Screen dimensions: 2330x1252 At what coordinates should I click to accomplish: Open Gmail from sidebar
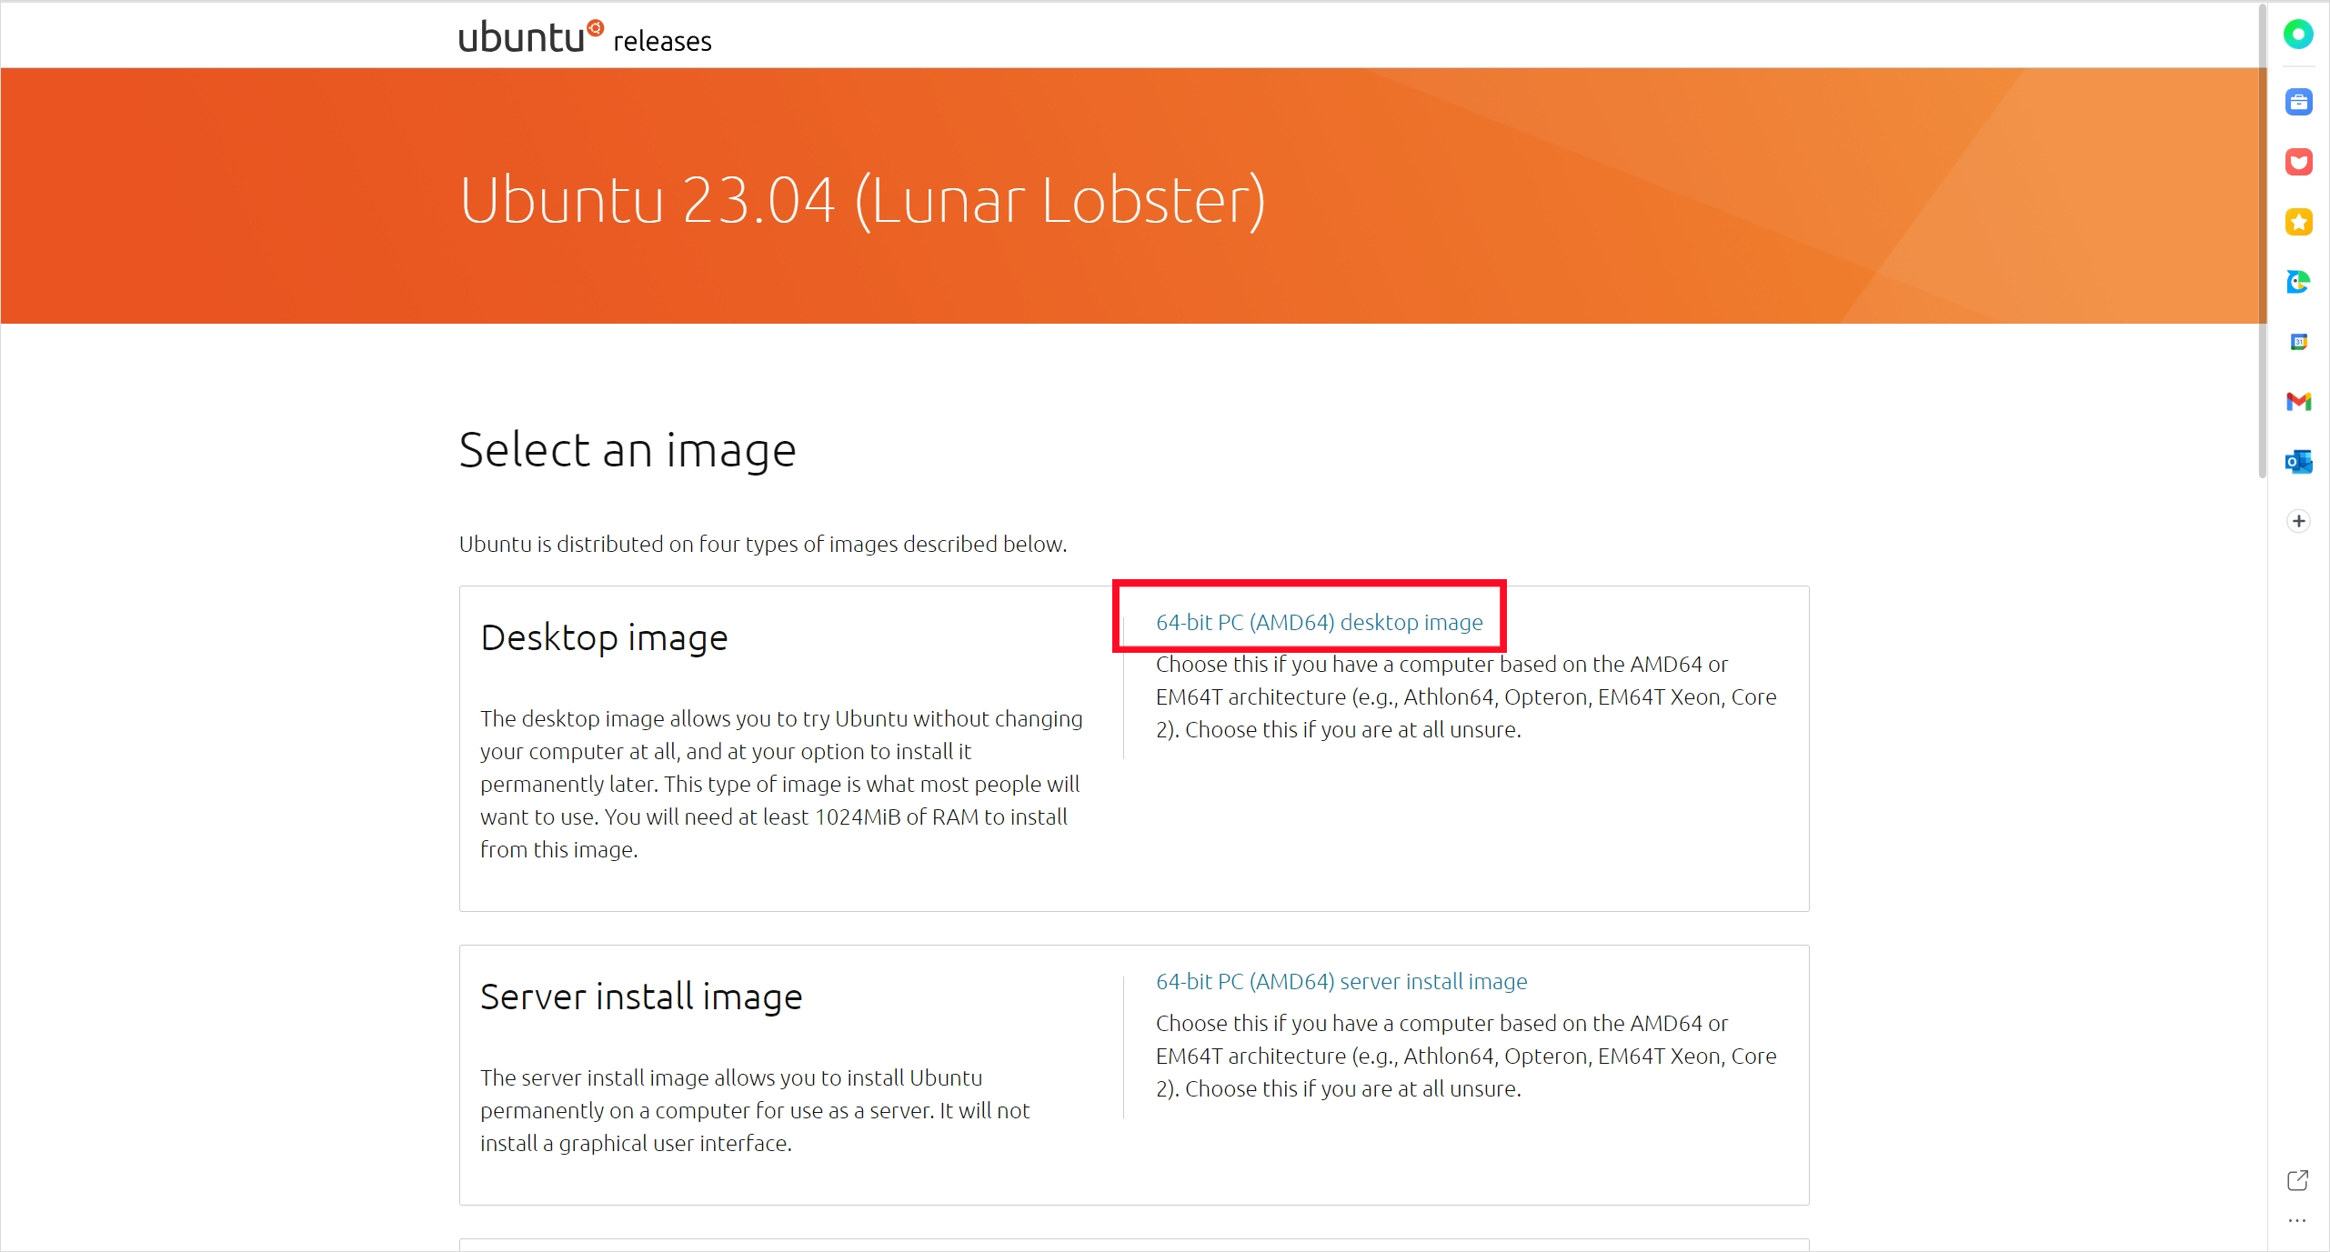point(2298,401)
